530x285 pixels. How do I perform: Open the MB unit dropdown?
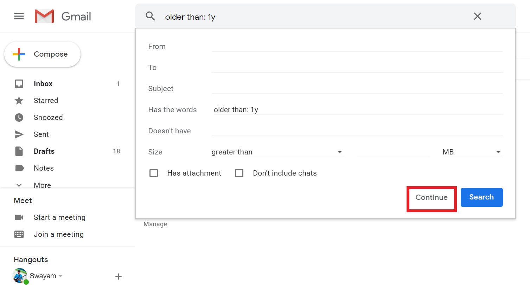point(498,152)
